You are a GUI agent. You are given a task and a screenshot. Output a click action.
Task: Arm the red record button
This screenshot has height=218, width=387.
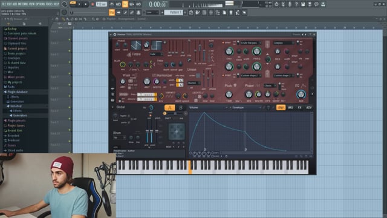[x=93, y=4]
